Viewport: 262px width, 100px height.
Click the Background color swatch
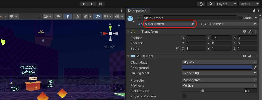tap(217, 68)
